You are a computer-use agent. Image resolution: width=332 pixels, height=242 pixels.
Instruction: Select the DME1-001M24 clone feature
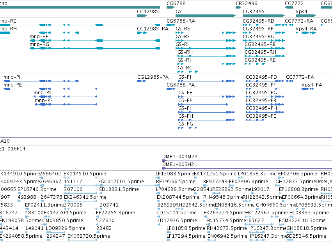(247, 161)
